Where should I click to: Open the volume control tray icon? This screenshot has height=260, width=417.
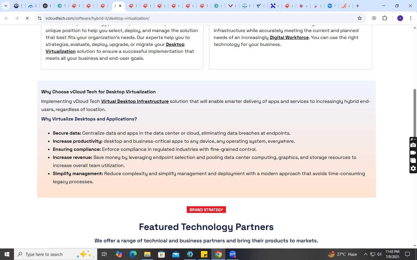(x=379, y=254)
